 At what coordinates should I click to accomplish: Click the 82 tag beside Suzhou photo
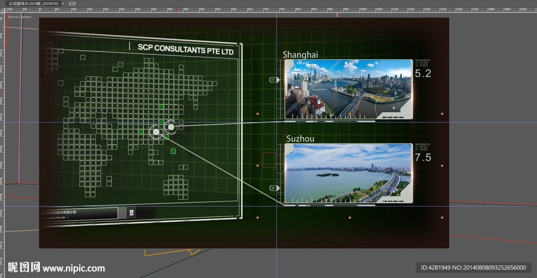(273, 188)
